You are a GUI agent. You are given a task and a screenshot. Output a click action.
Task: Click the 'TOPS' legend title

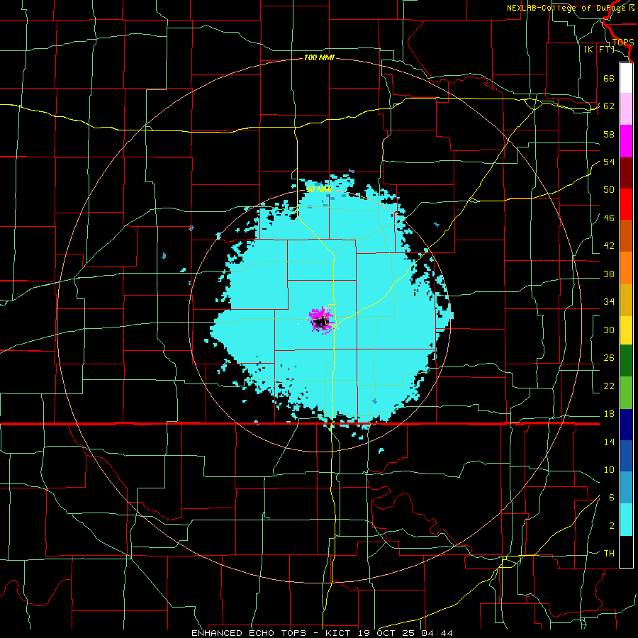[623, 42]
